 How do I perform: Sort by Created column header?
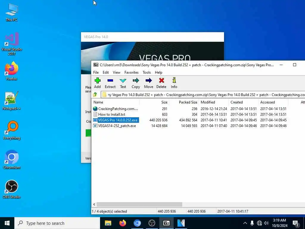(x=243, y=102)
